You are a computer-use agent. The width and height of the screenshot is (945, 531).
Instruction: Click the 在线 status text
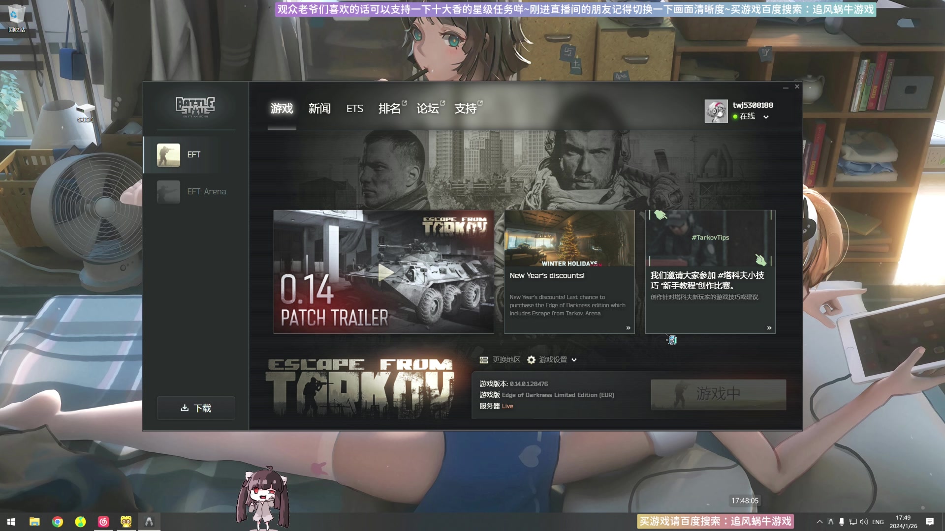747,117
